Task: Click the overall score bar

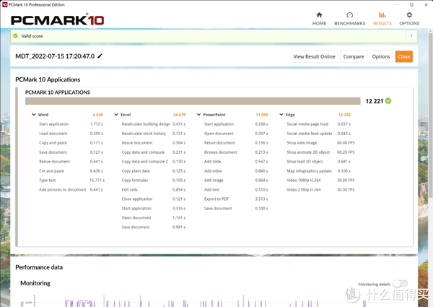Action: [x=193, y=101]
